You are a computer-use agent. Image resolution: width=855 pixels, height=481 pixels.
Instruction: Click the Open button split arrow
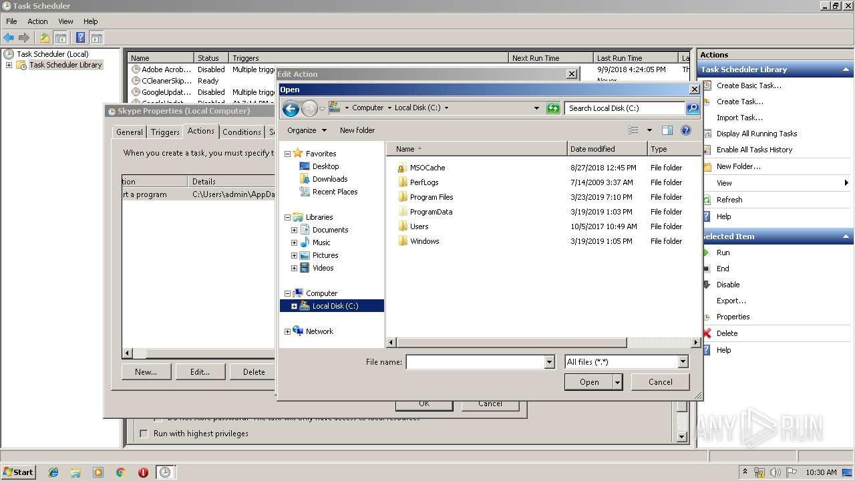pos(617,382)
